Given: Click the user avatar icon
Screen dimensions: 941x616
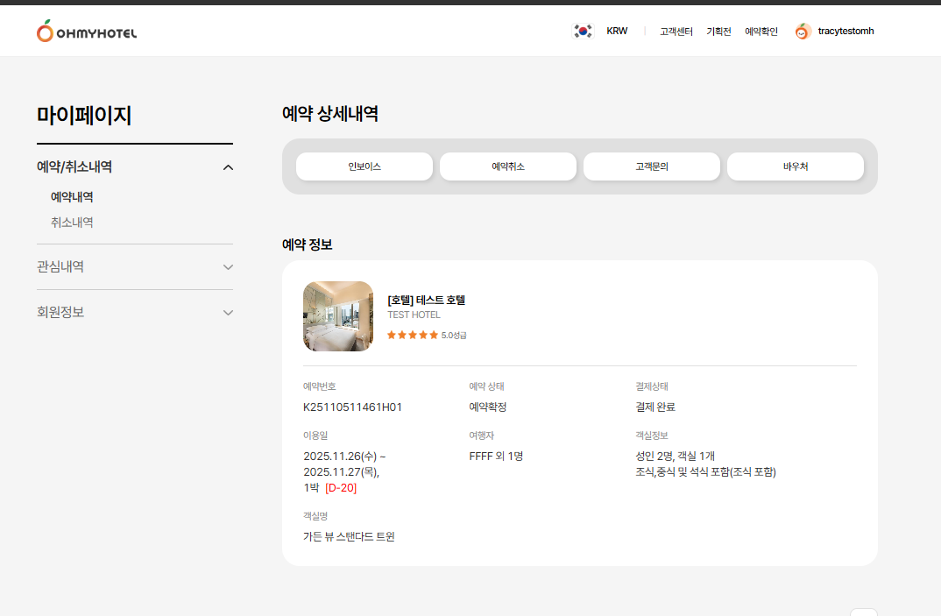Looking at the screenshot, I should (x=803, y=32).
